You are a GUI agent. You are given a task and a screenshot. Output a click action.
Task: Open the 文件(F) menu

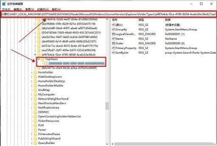point(6,9)
